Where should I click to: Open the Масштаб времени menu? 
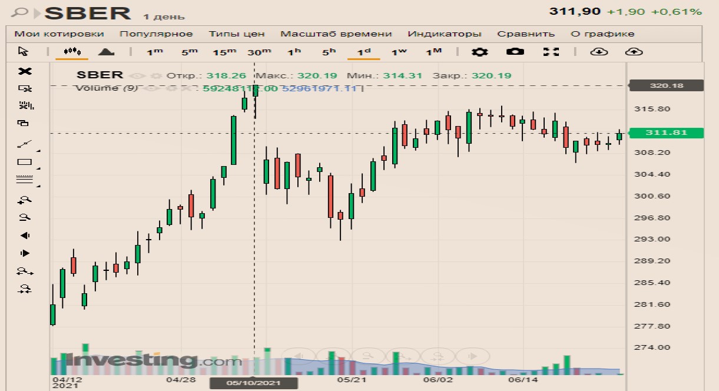tap(336, 34)
